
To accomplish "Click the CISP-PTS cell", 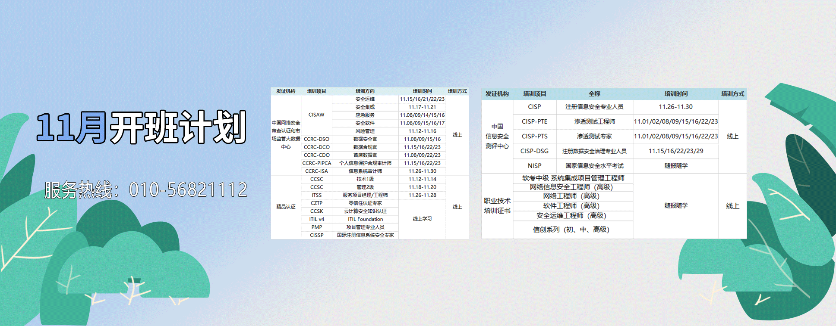I will 534,137.
